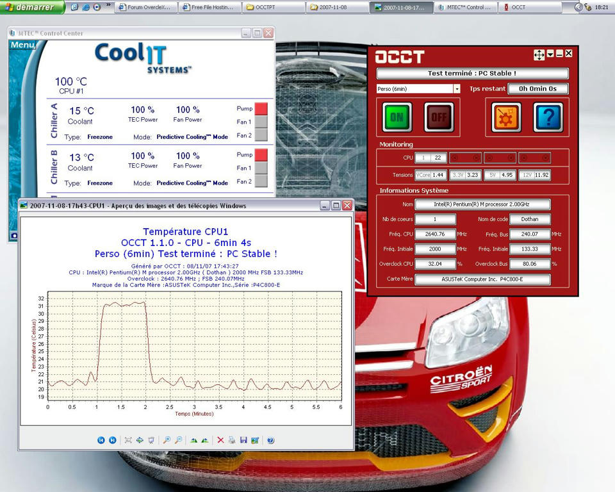Click the Overclock CPU value 32.04

pos(435,264)
